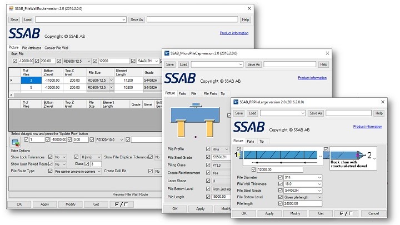Toggle Pile length checkbox in RRPileLarge
The height and width of the screenshot is (225, 400).
pos(281,203)
